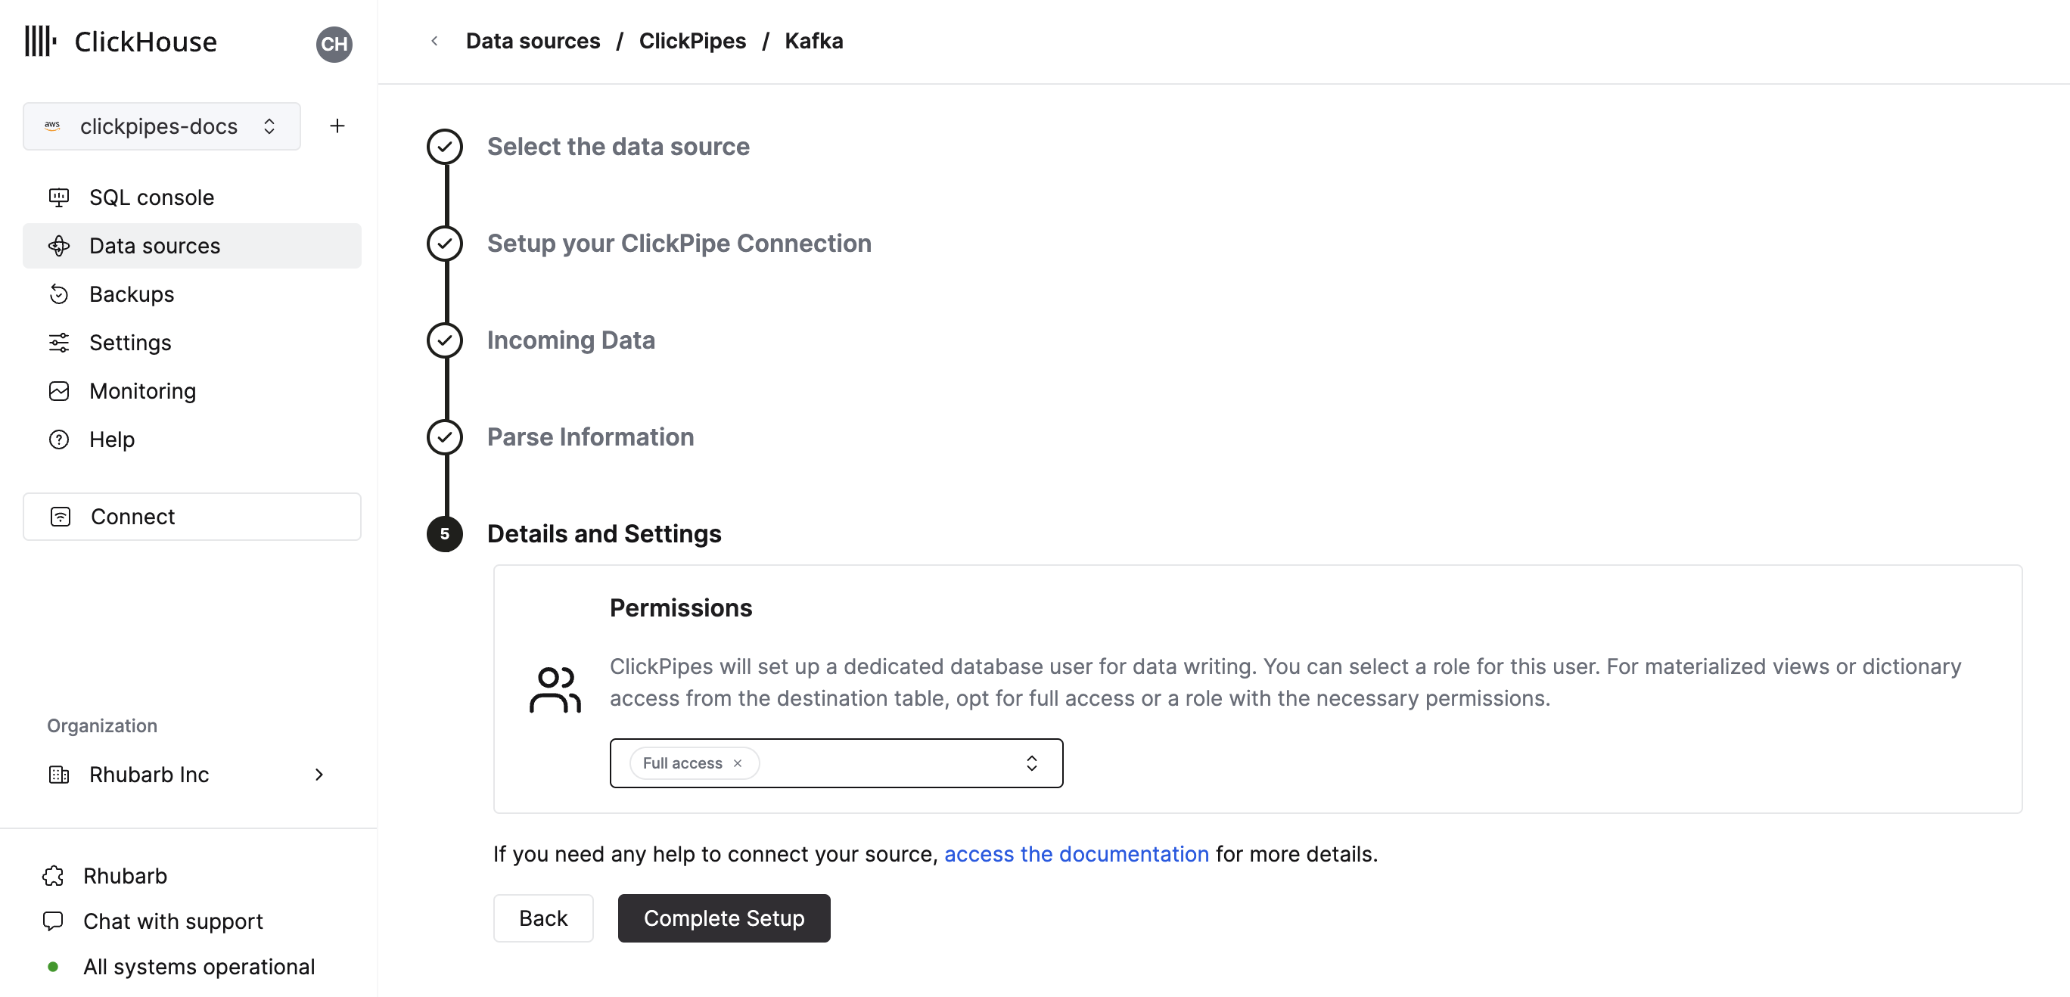This screenshot has height=997, width=2070.
Task: Check the completed Parse Information step
Action: coord(445,436)
